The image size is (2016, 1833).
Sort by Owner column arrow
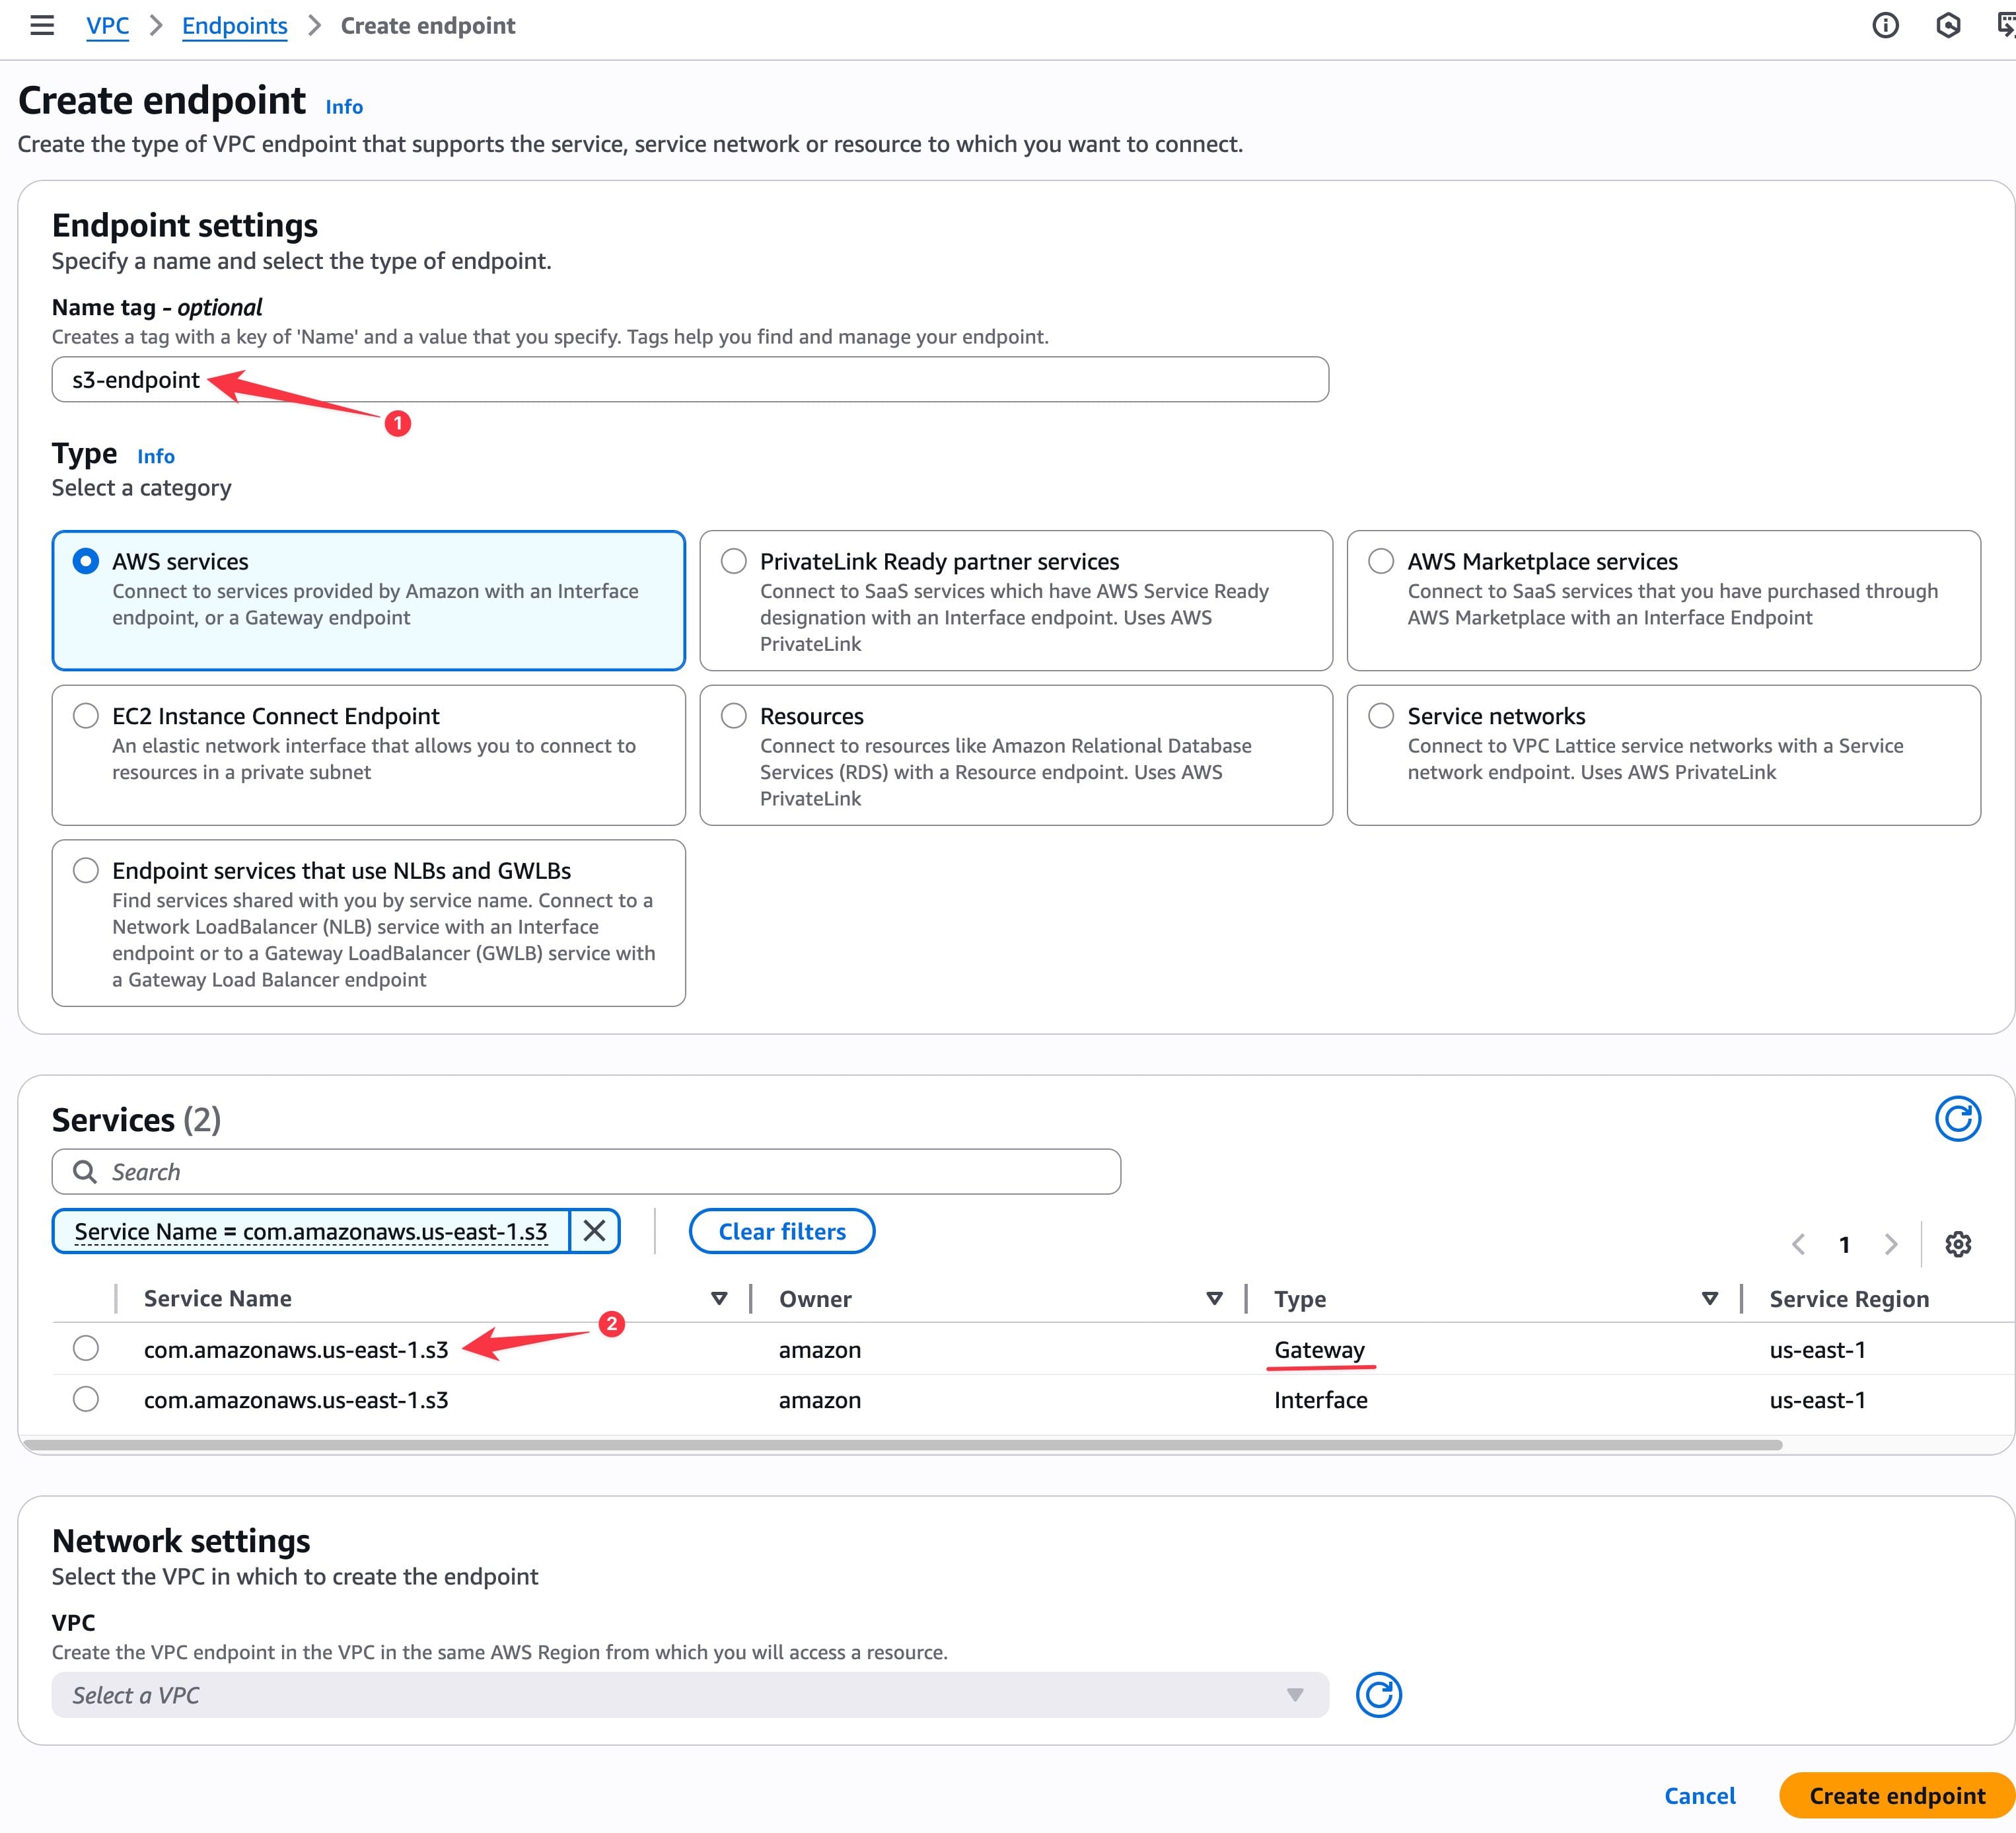pos(1214,1298)
